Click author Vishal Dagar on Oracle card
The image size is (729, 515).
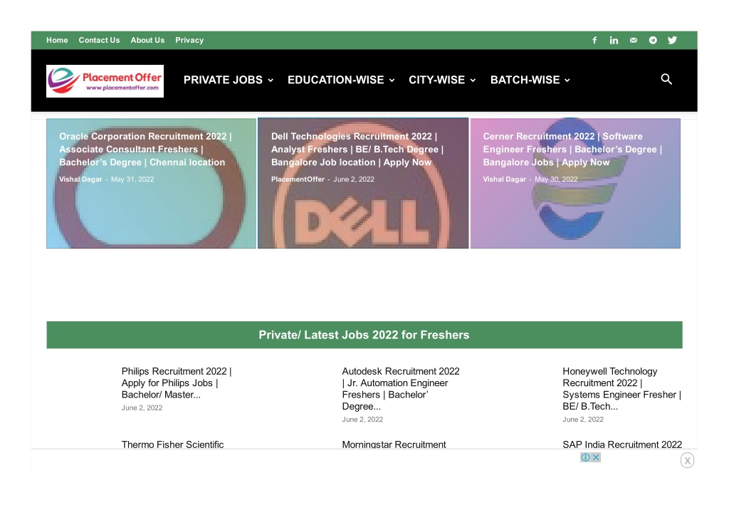(80, 179)
